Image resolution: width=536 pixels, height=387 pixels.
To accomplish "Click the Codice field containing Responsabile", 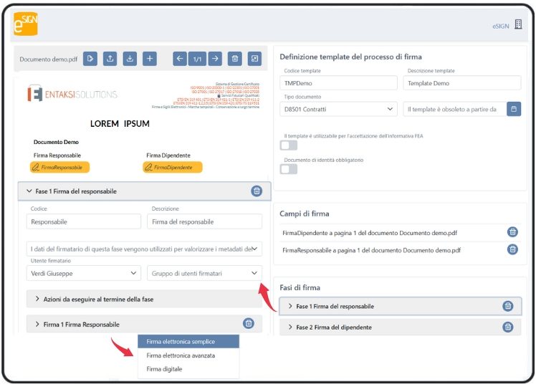I will point(84,221).
